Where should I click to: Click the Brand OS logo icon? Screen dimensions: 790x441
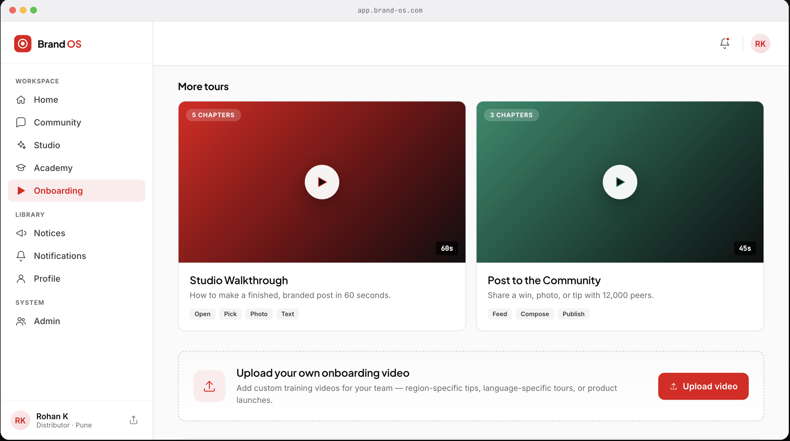pos(23,44)
